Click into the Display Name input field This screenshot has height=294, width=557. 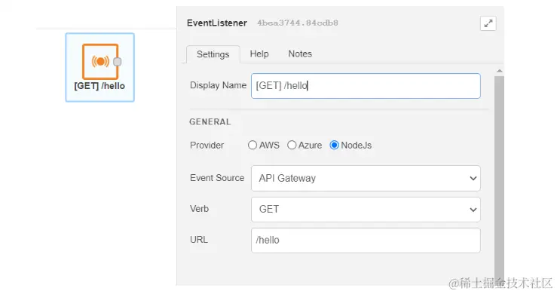366,86
